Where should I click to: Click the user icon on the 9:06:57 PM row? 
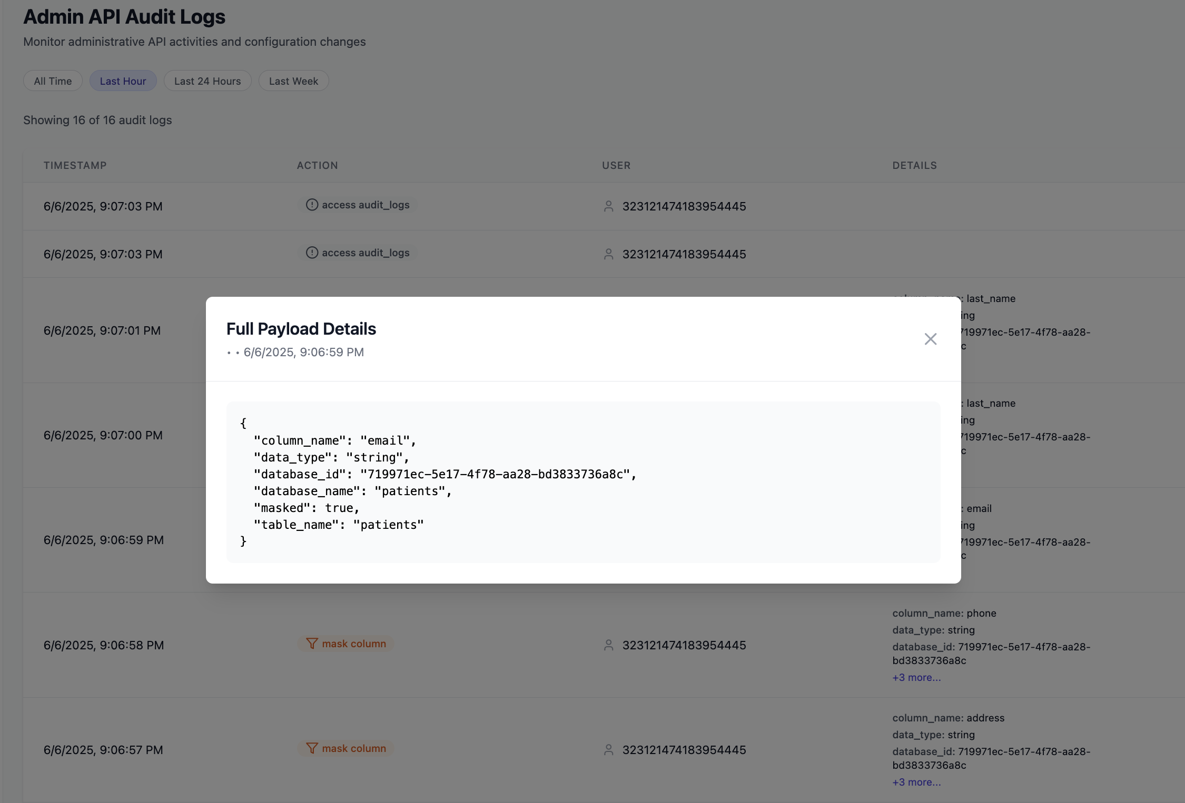pos(609,749)
